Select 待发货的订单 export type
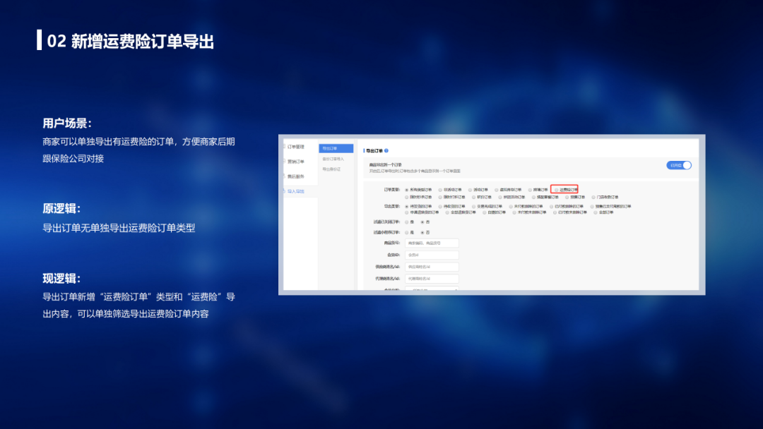Viewport: 763px width, 429px height. [407, 206]
